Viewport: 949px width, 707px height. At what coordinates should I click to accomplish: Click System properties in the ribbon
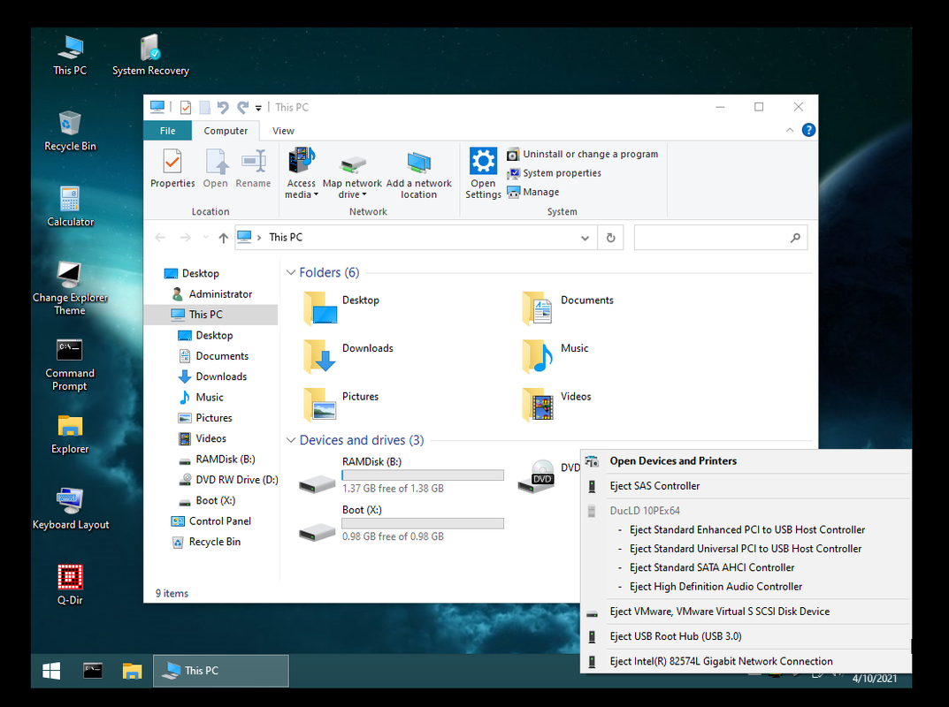555,173
